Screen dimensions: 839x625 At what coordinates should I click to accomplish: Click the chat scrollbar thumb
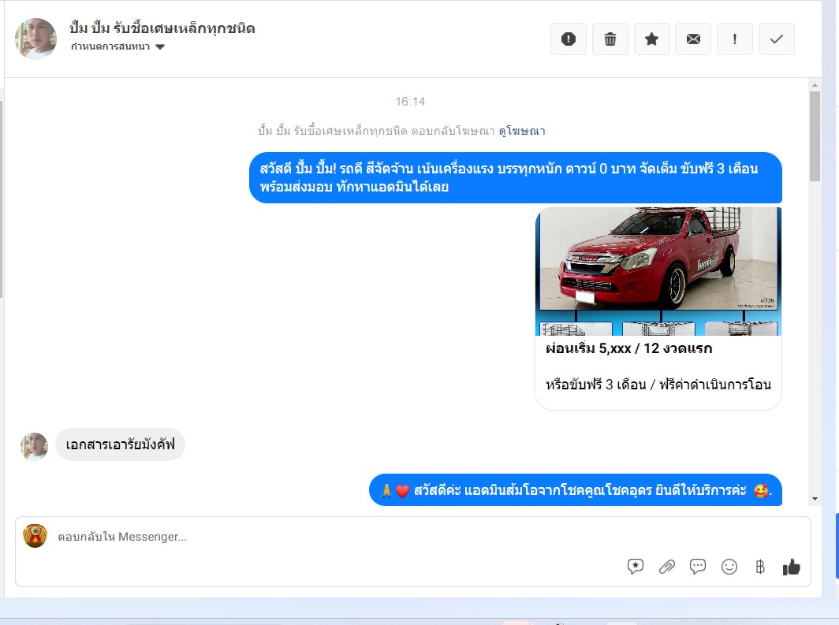(x=815, y=136)
